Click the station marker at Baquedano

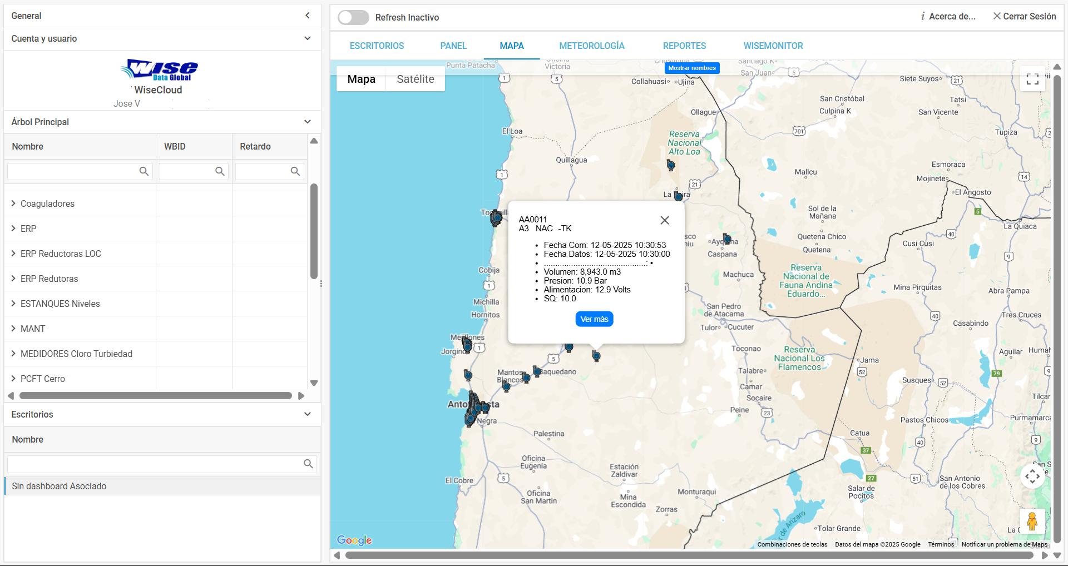tap(537, 371)
